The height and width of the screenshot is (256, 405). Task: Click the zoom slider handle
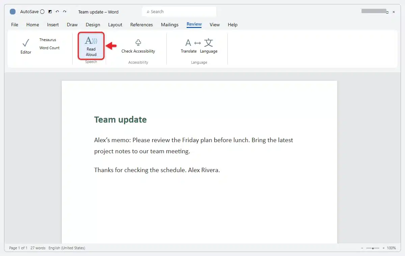point(373,248)
